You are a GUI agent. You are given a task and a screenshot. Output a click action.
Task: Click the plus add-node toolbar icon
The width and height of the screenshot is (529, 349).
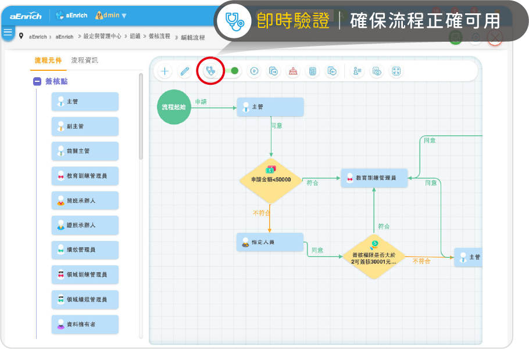click(165, 71)
